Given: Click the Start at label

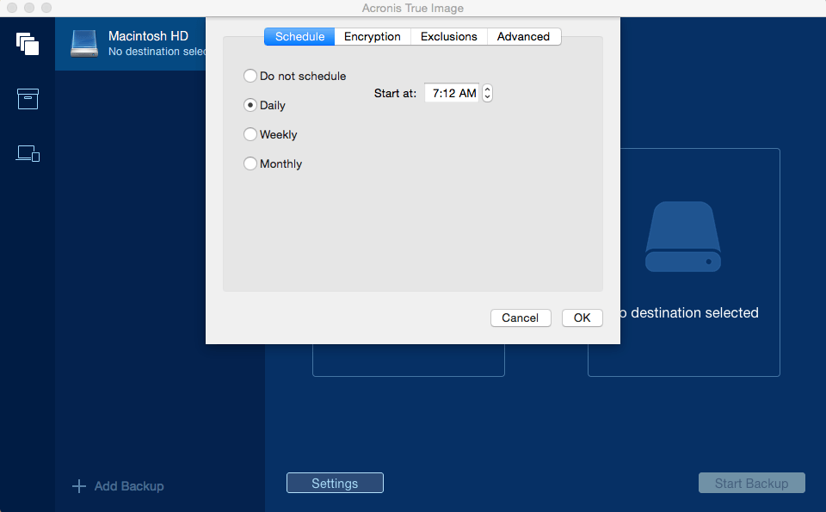Looking at the screenshot, I should [x=395, y=93].
